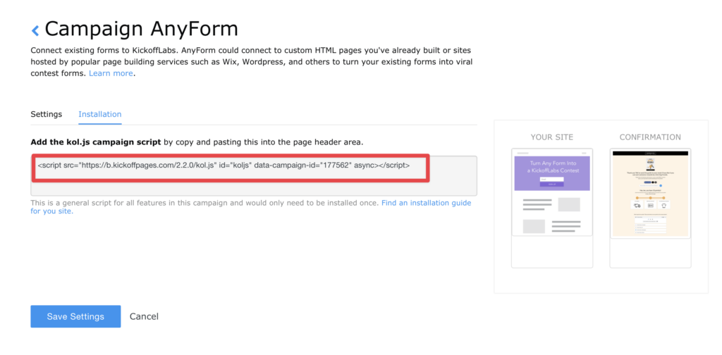
Task: Open the Learn more link
Action: click(111, 73)
